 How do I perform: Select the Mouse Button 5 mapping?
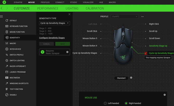pyautogui.click(x=90, y=38)
